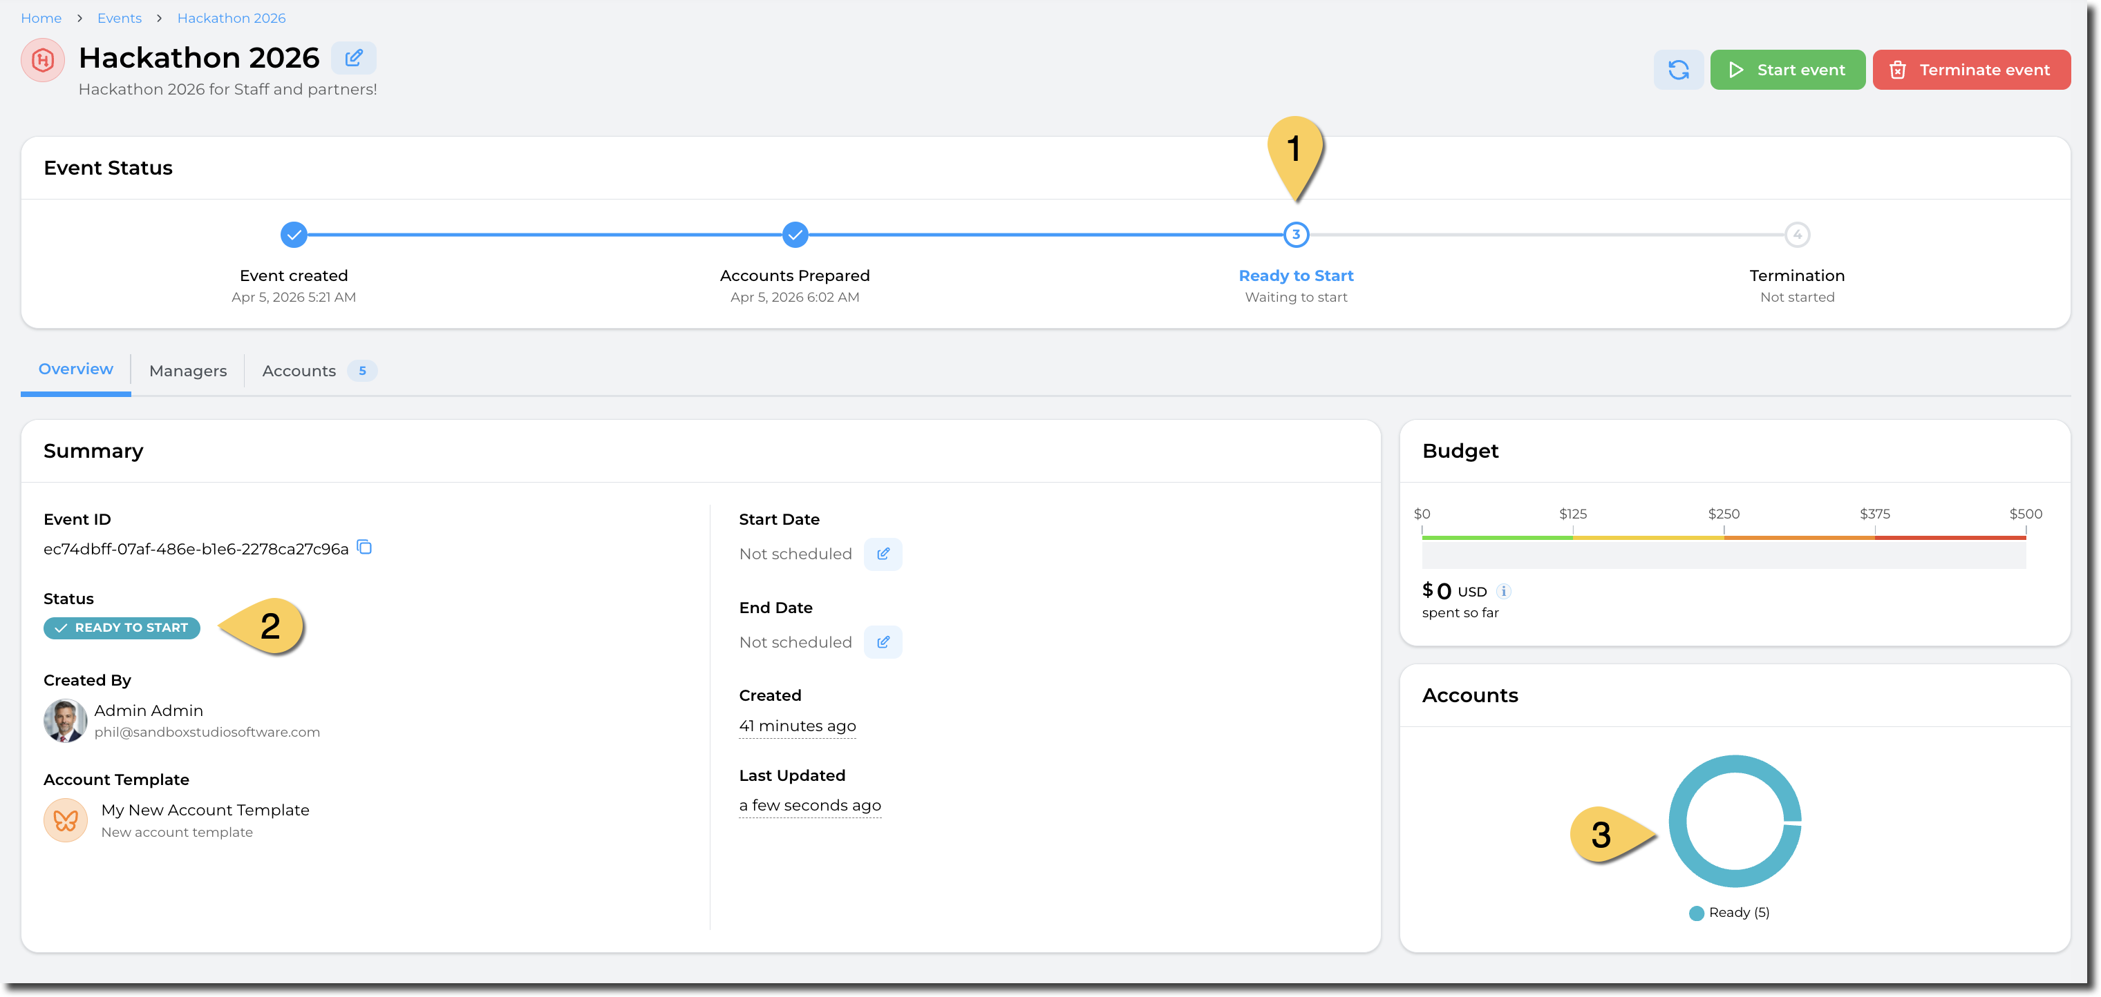Open Events breadcrumb link
Screen dimensions: 2101x997
[119, 18]
